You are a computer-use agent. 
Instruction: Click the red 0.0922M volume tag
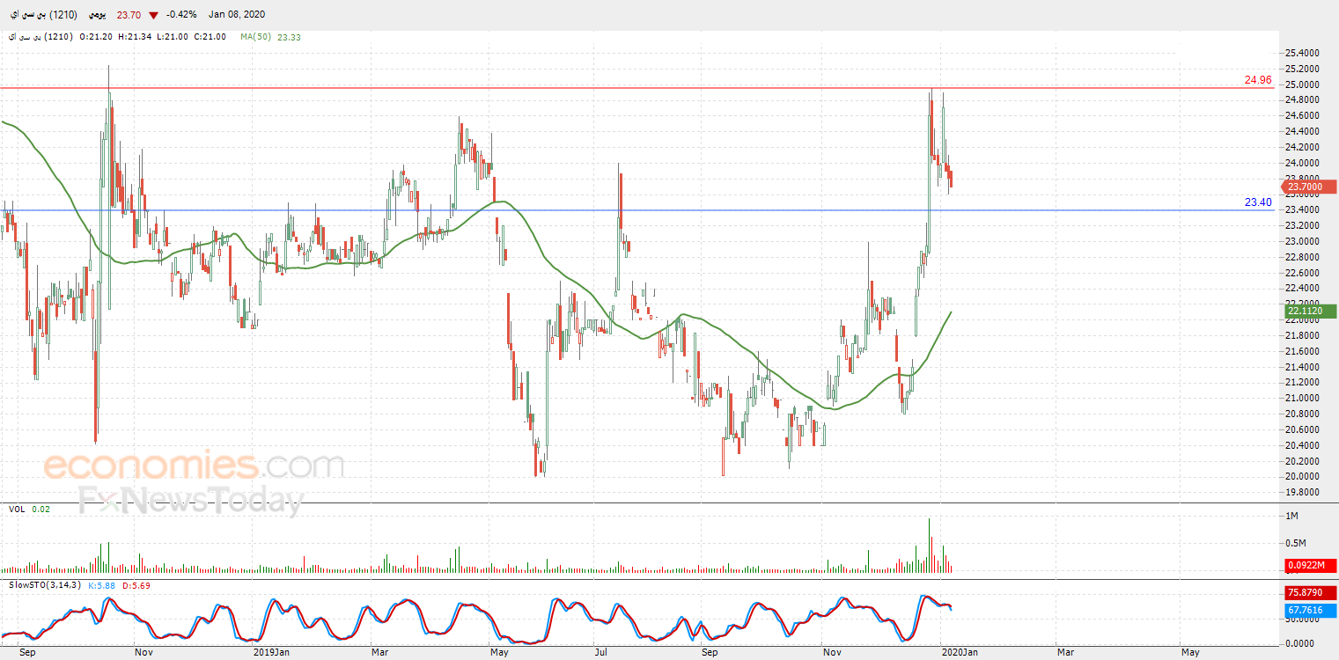[1311, 566]
